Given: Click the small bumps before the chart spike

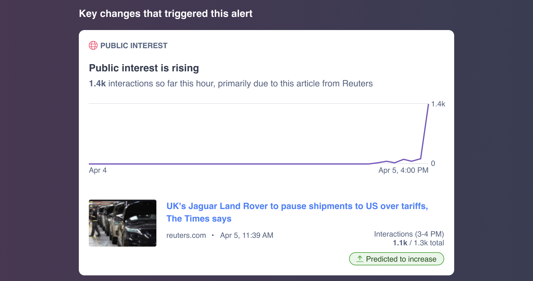Looking at the screenshot, I should pyautogui.click(x=404, y=160).
